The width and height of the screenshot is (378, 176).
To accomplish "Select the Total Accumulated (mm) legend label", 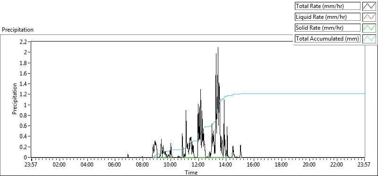I will coord(327,39).
